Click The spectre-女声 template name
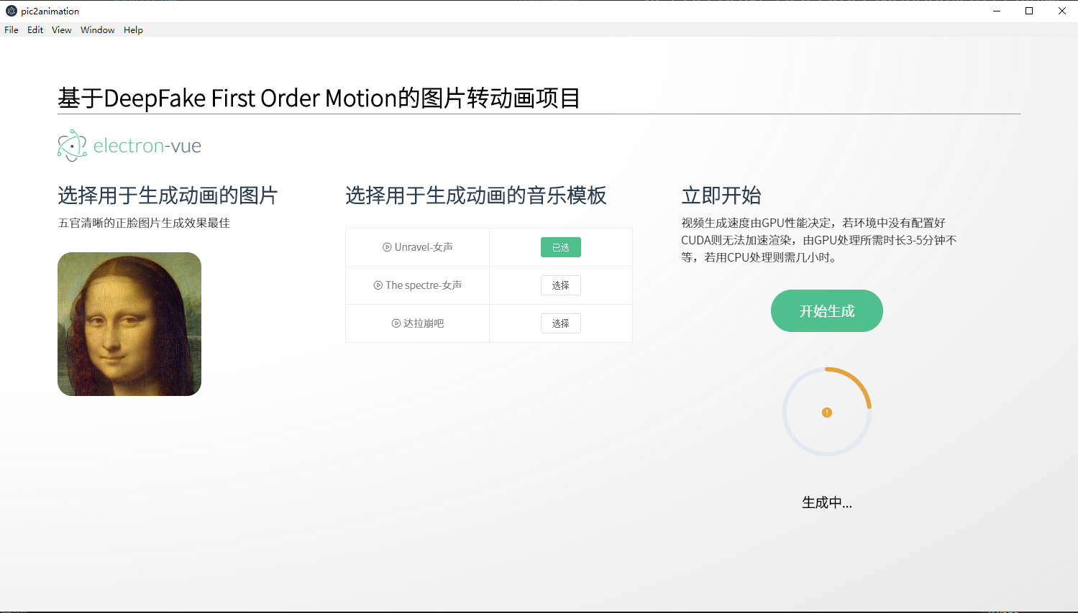This screenshot has height=613, width=1078. [x=424, y=285]
